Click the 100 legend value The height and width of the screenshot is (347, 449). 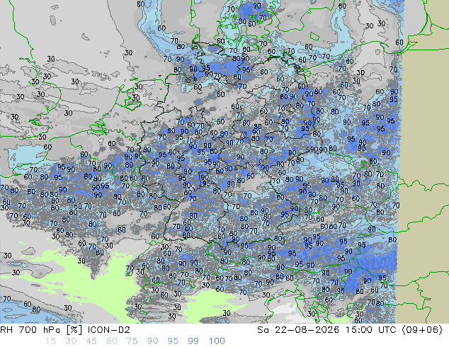(x=217, y=341)
